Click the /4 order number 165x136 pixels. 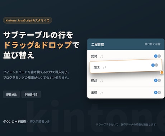click(x=102, y=93)
